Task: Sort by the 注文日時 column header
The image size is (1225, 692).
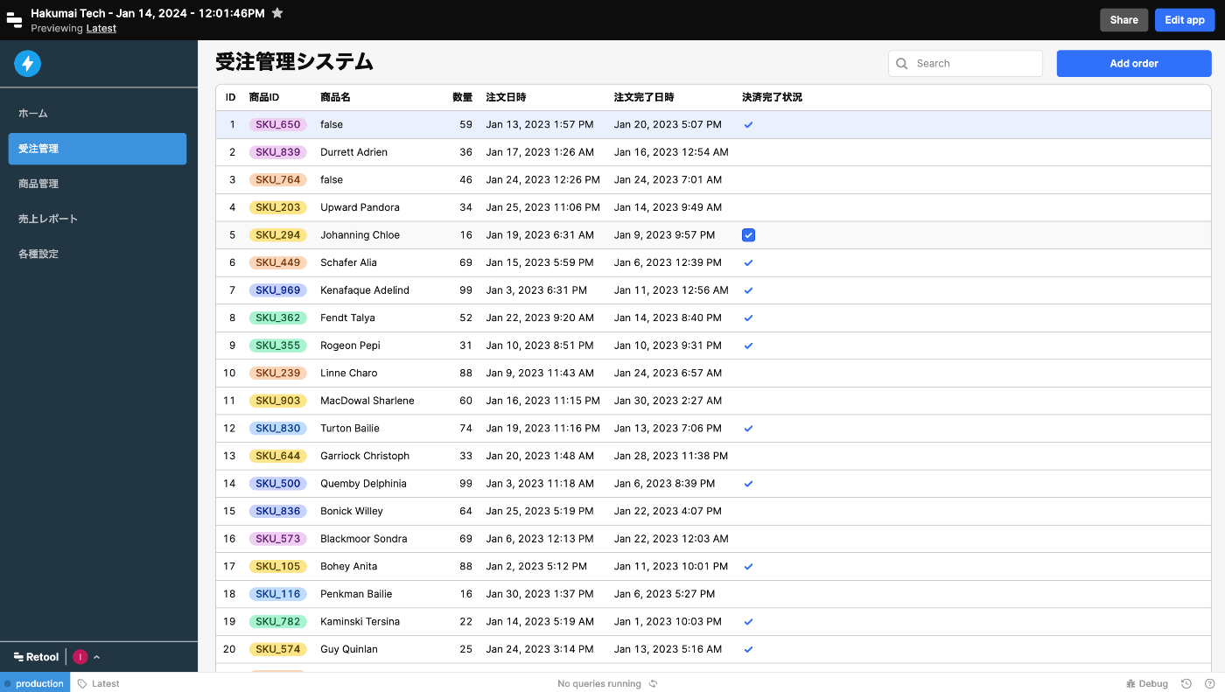Action: click(506, 97)
